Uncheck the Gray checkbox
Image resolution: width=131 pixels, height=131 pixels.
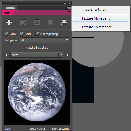pos(7,34)
